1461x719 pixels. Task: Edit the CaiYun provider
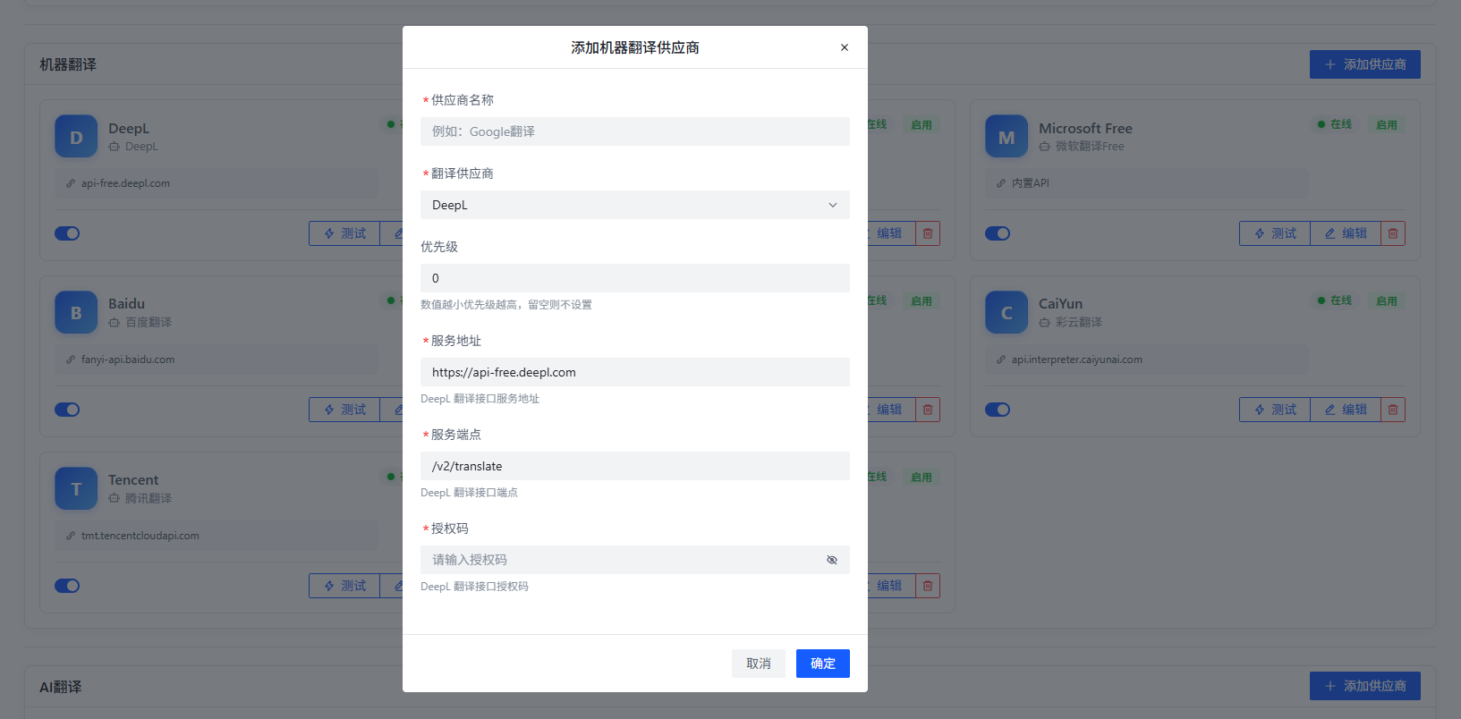tap(1346, 410)
